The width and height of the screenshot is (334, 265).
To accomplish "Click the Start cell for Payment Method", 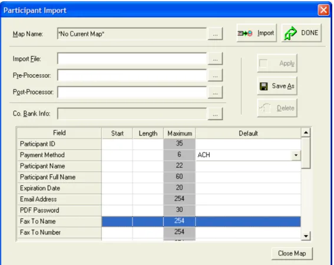I will click(117, 155).
